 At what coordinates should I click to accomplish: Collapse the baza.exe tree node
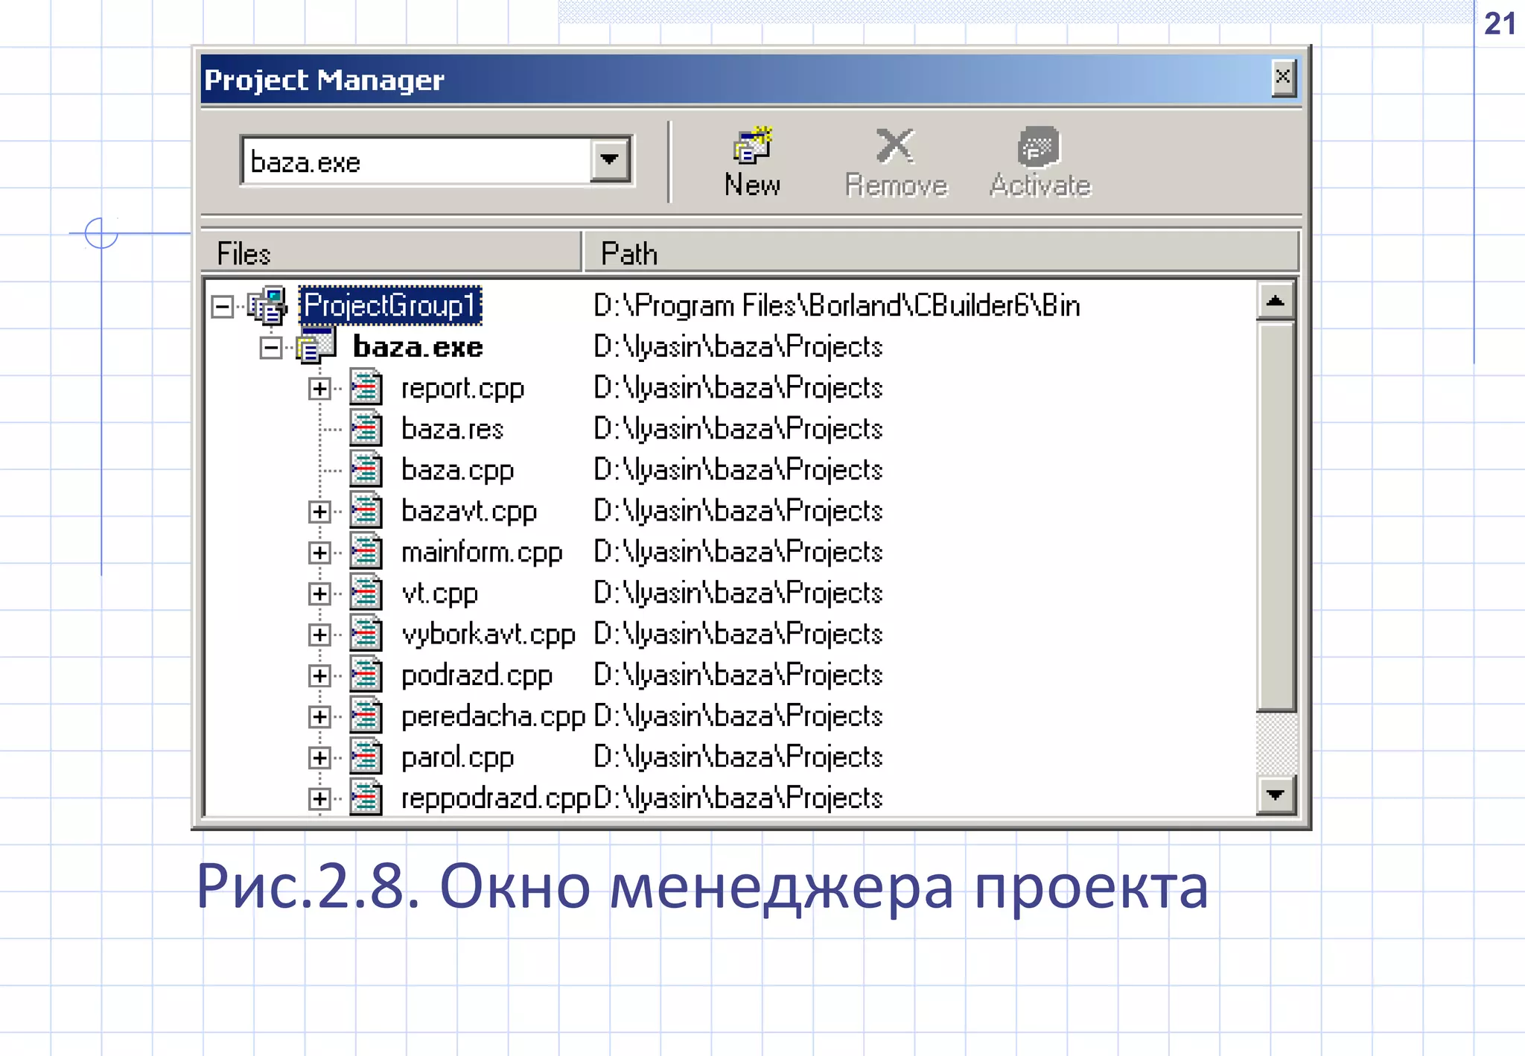pos(271,347)
